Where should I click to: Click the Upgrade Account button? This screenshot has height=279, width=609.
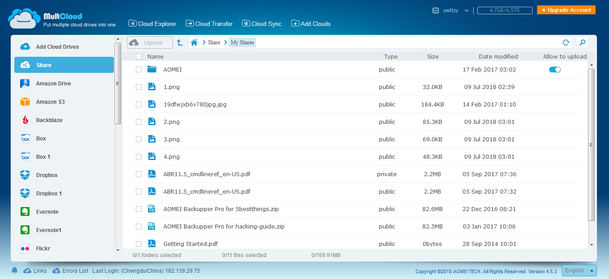[x=566, y=10]
